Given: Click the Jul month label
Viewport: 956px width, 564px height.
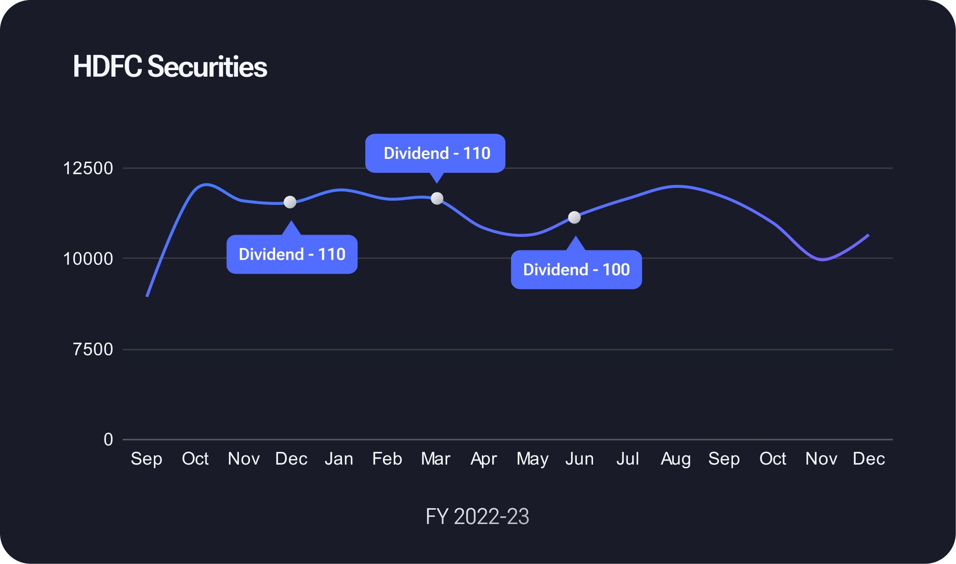Looking at the screenshot, I should 628,459.
